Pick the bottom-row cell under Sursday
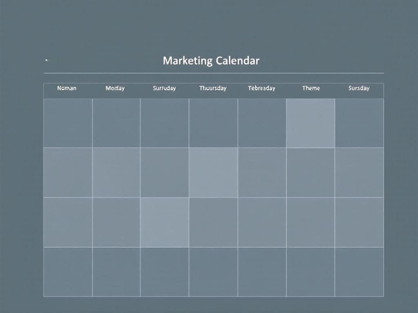 pos(359,272)
